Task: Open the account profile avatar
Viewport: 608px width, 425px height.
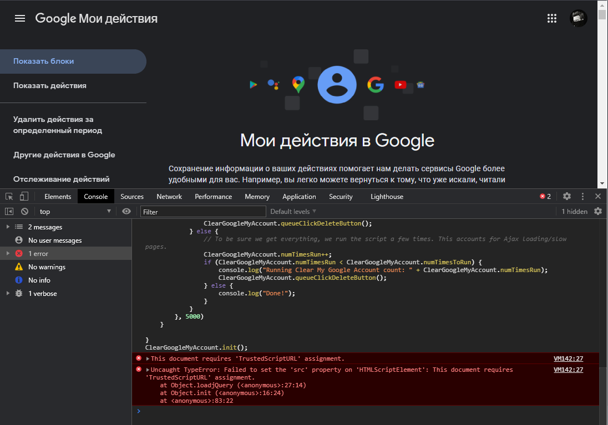Action: click(x=578, y=18)
